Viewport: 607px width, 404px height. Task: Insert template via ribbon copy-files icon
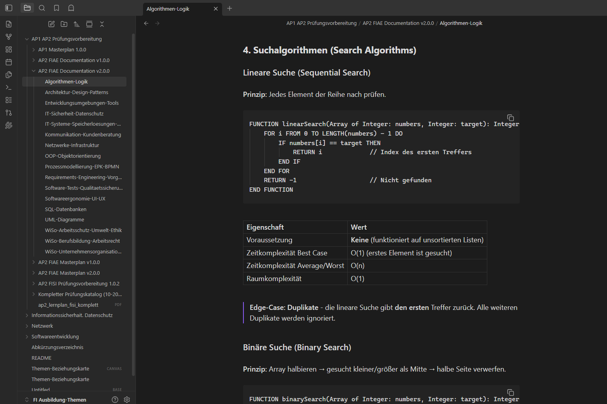(x=9, y=75)
